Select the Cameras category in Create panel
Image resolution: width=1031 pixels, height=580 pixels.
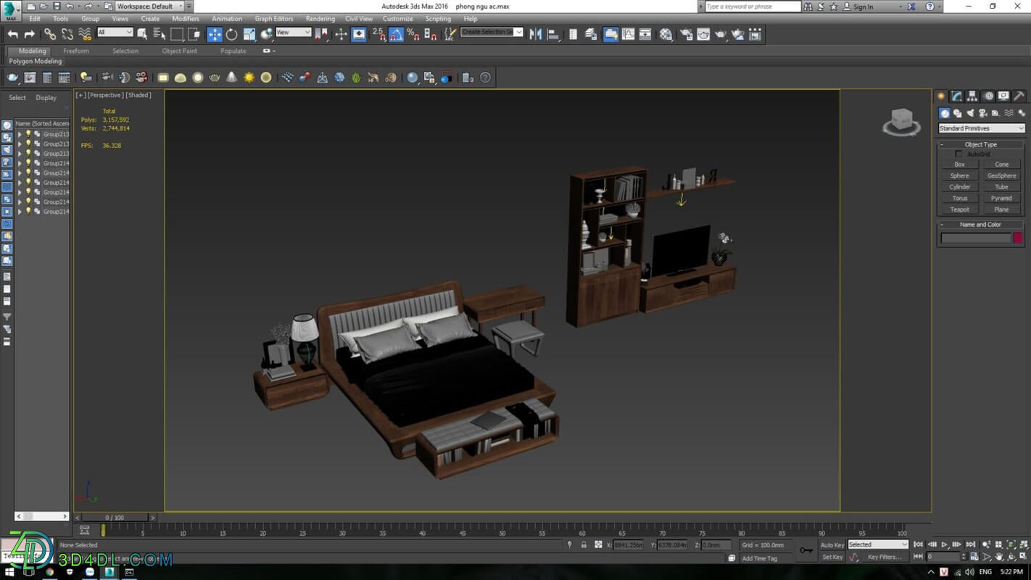(x=983, y=113)
